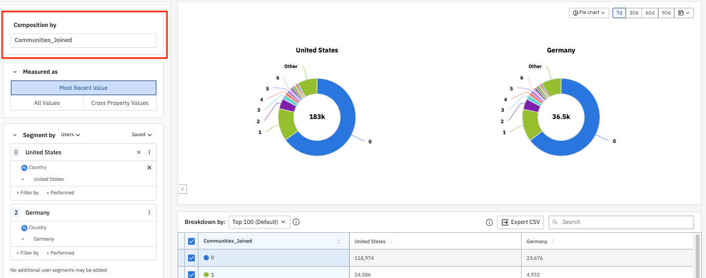
Task: Select the All Values measurement option
Action: [x=47, y=103]
